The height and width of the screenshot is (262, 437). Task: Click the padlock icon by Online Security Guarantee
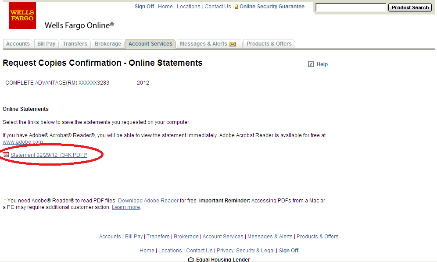[x=236, y=7]
